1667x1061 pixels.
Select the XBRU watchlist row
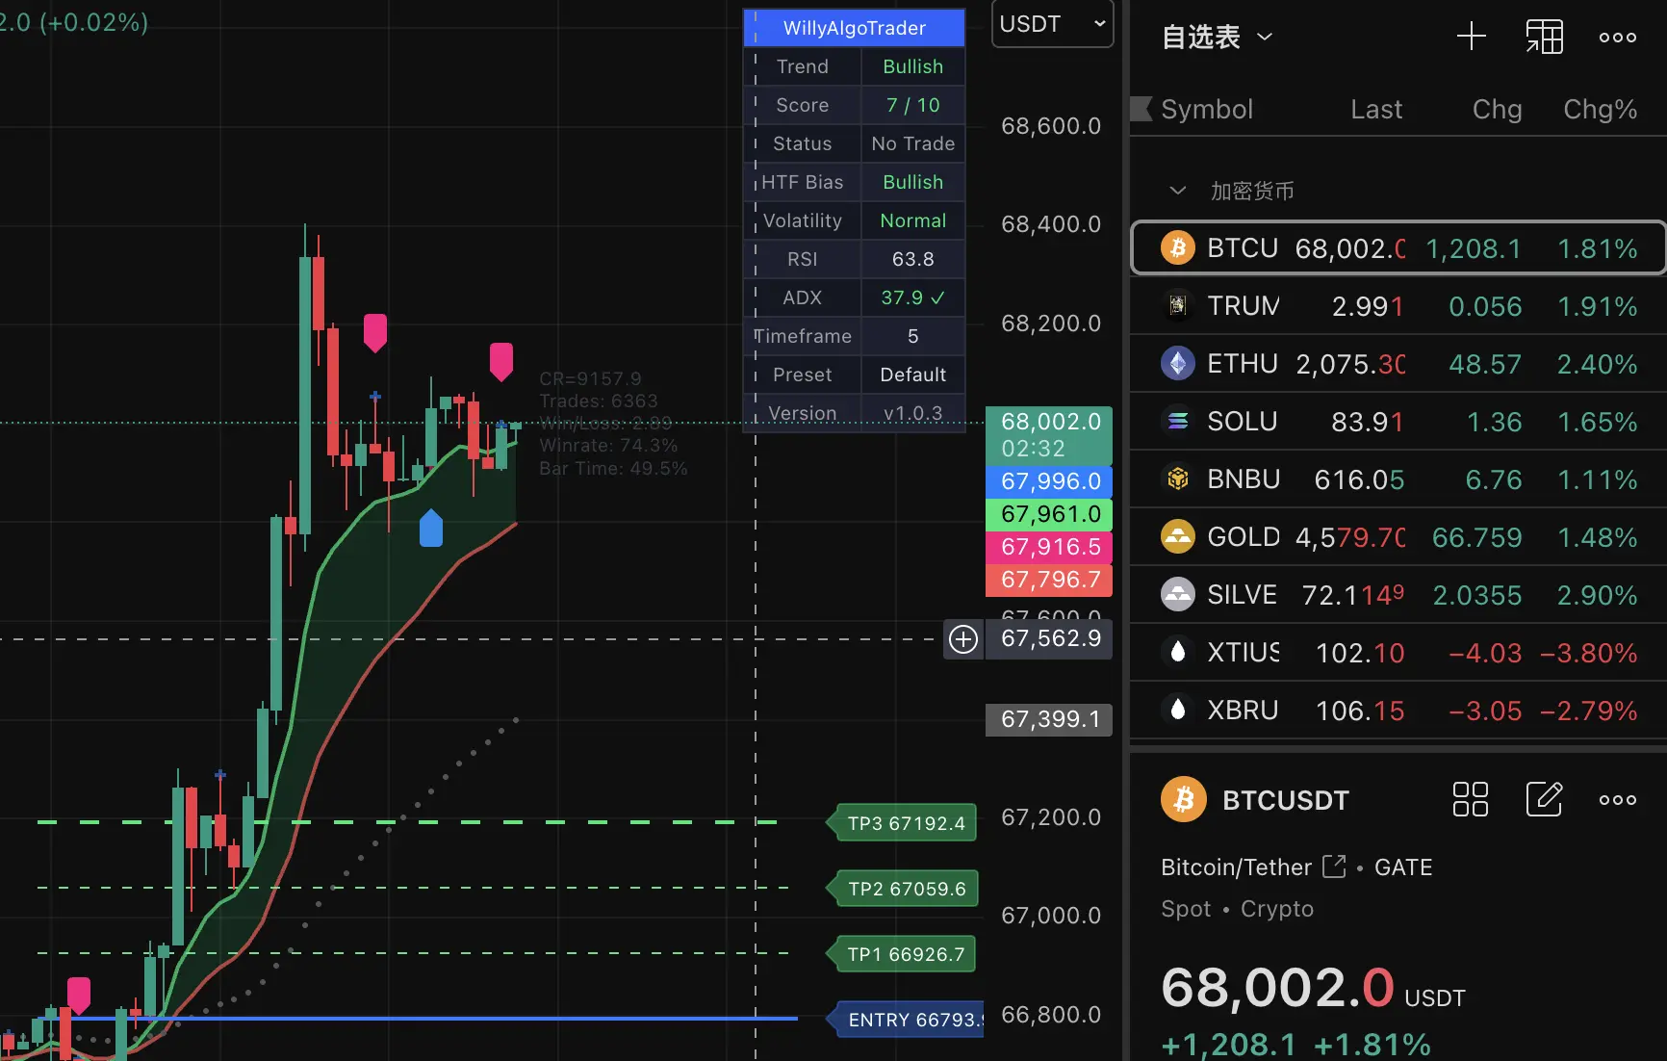pyautogui.click(x=1398, y=711)
